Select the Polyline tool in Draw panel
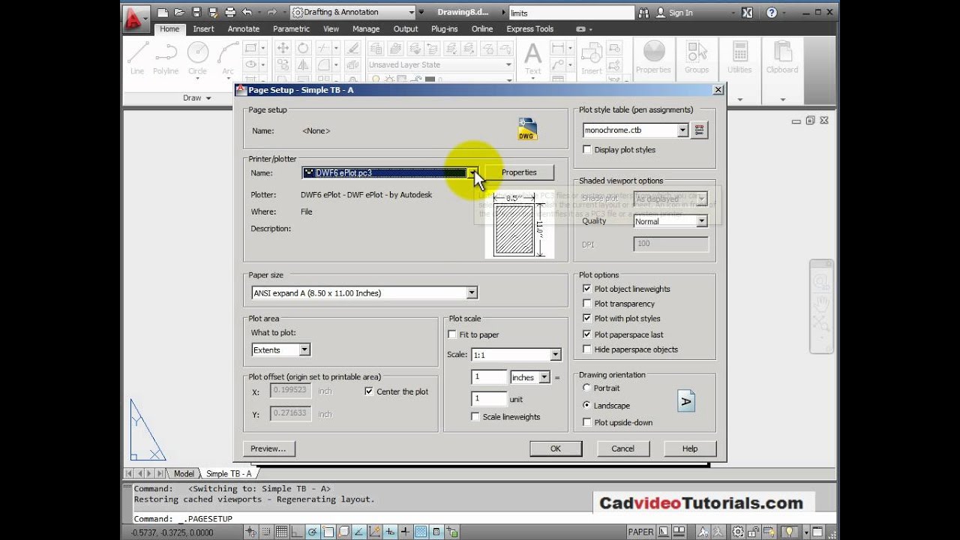Image resolution: width=960 pixels, height=540 pixels. [x=166, y=58]
